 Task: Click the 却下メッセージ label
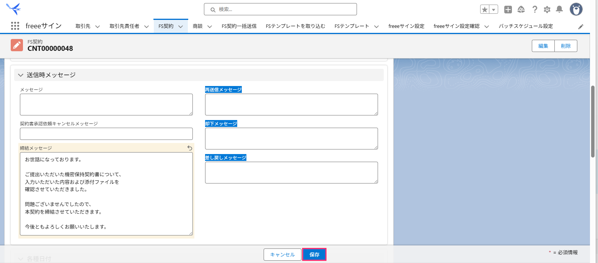click(x=221, y=123)
